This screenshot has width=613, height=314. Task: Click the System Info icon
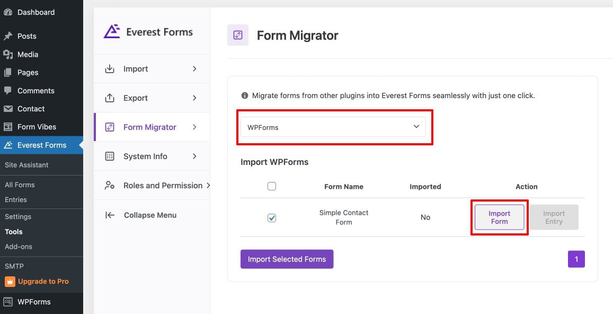(110, 156)
